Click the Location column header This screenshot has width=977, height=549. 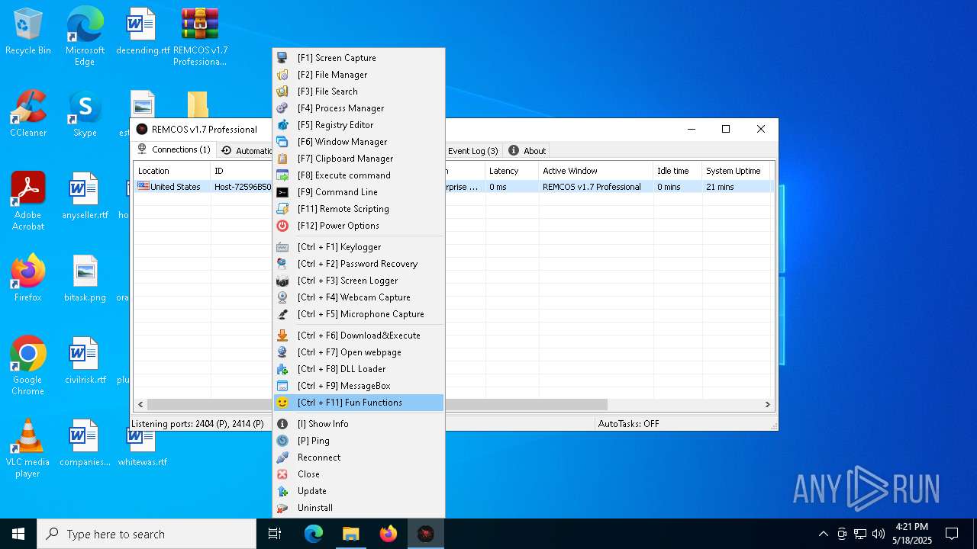pos(172,171)
